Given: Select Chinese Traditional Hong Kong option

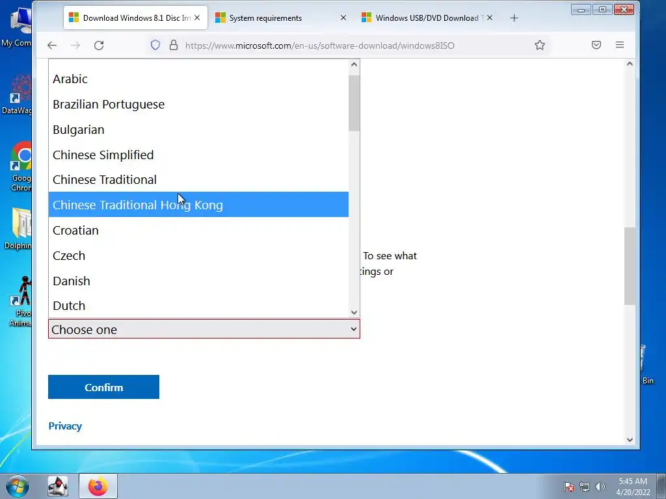Looking at the screenshot, I should pos(198,205).
